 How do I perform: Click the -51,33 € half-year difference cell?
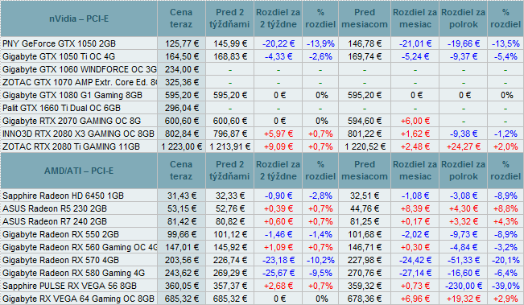[x=463, y=260]
